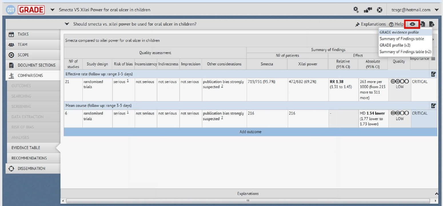Open the table column menu hamburger icon
Viewport: 443px width, 206px height.
coord(433,59)
